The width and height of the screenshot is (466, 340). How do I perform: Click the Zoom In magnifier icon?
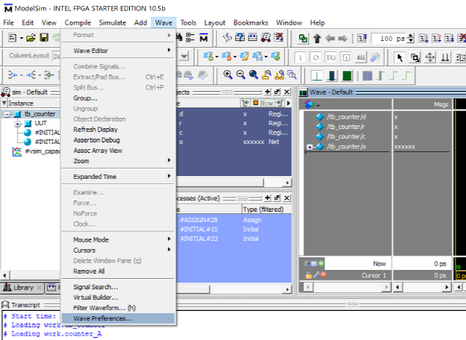click(x=227, y=75)
